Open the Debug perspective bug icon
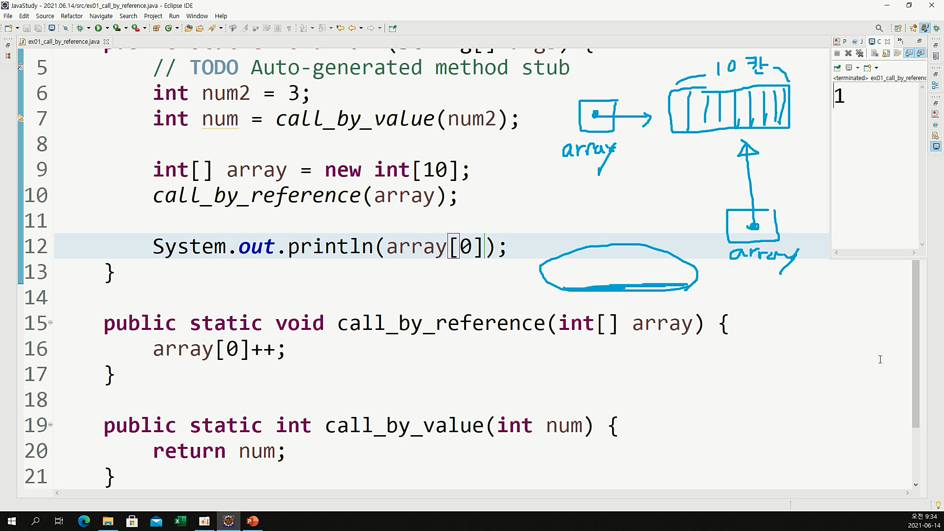The height and width of the screenshot is (531, 944). [937, 28]
